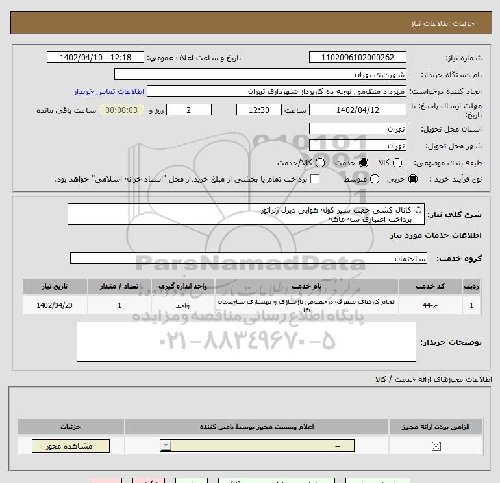Click the تاریخ نیاز column header
Image resolution: width=500 pixels, height=483 pixels.
[55, 286]
